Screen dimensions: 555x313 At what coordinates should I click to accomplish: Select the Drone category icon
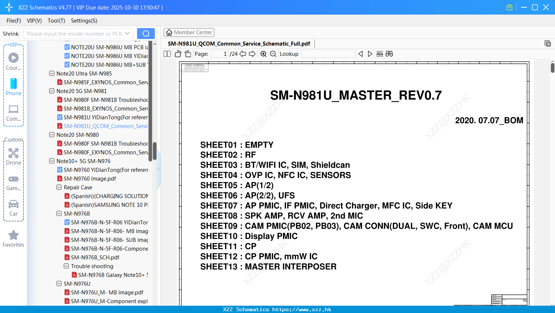pyautogui.click(x=13, y=156)
